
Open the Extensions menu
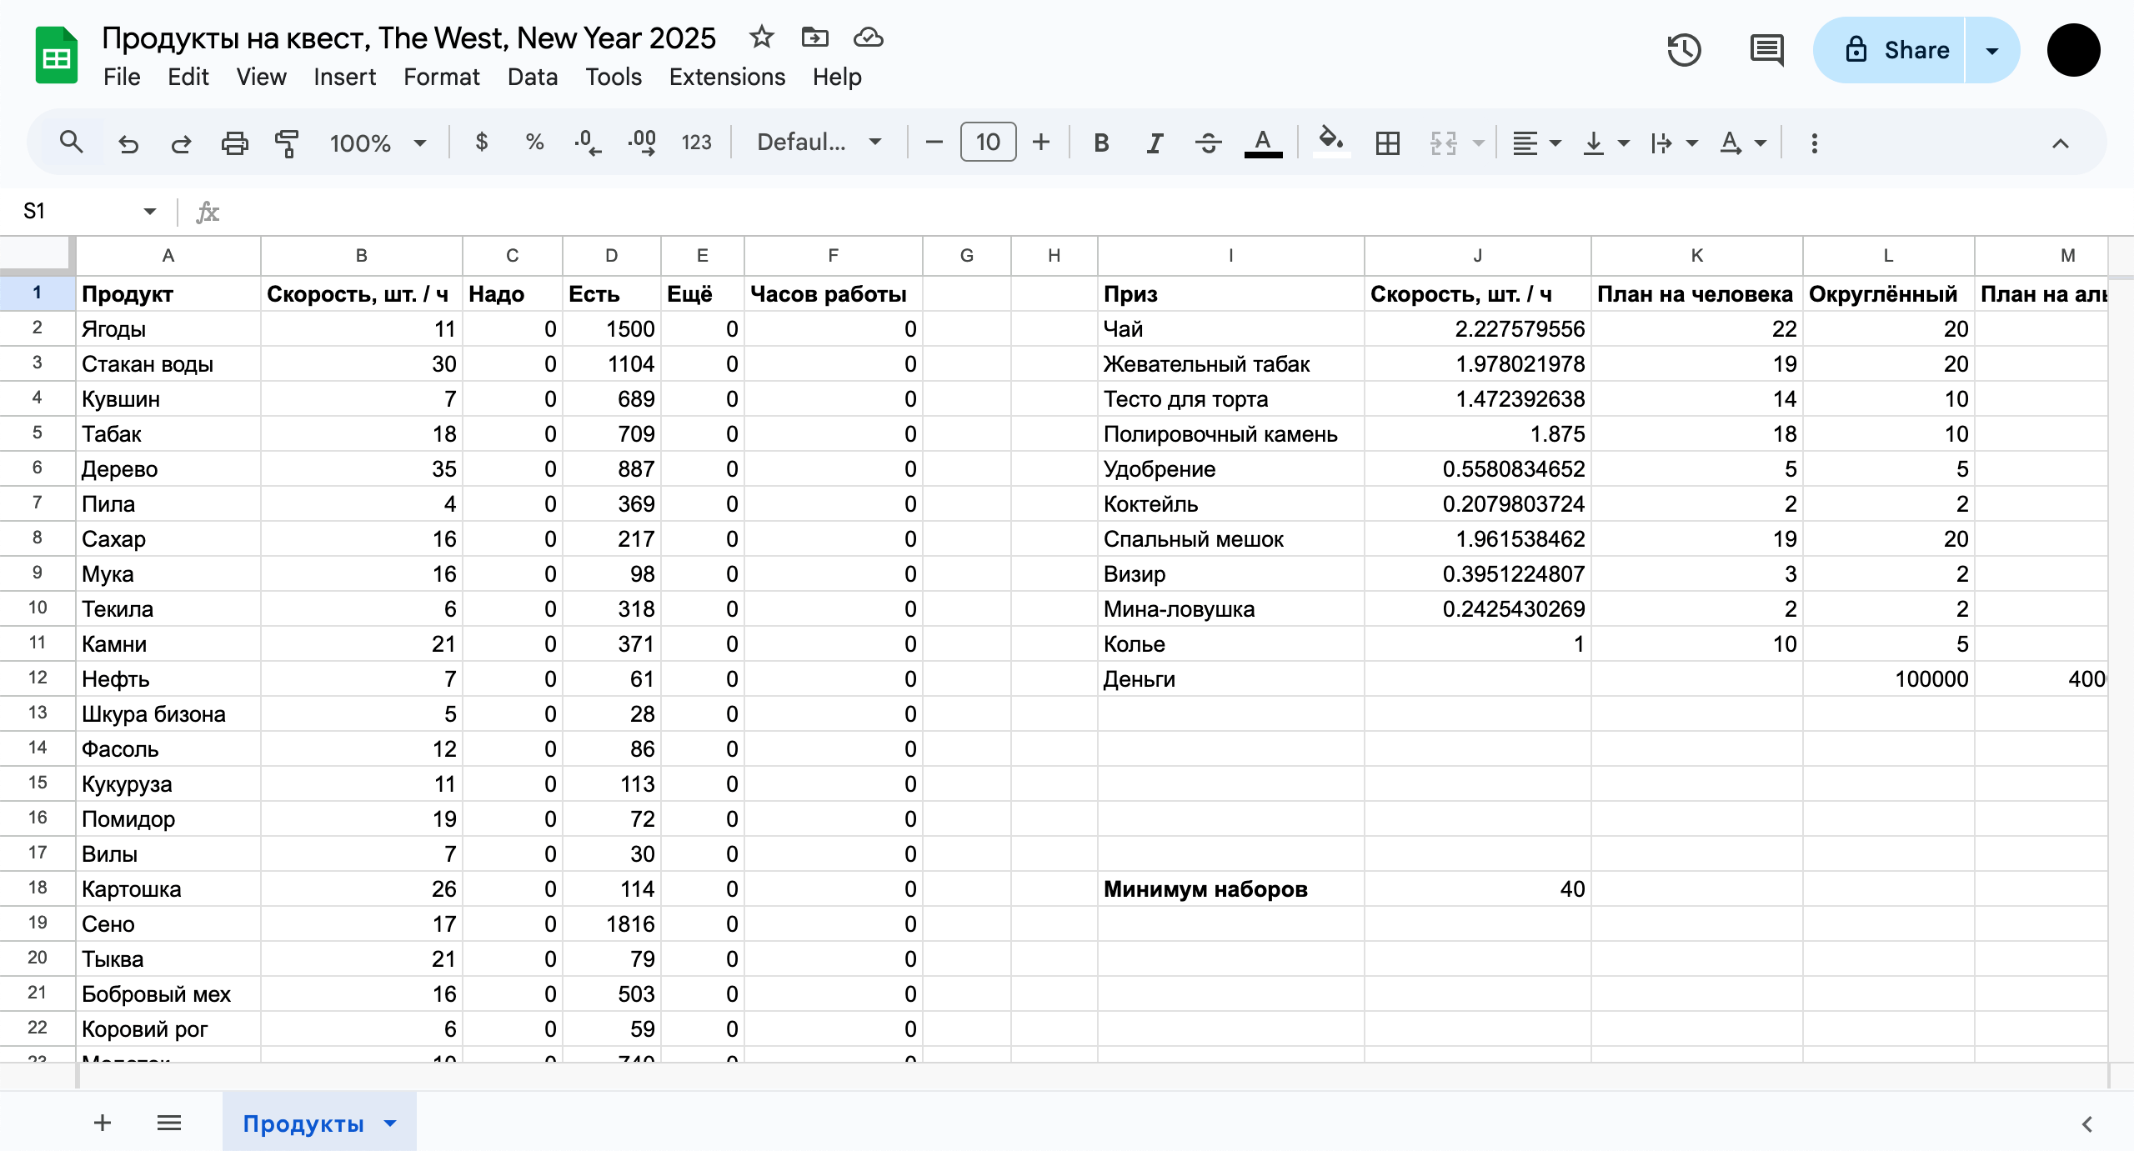click(x=727, y=77)
